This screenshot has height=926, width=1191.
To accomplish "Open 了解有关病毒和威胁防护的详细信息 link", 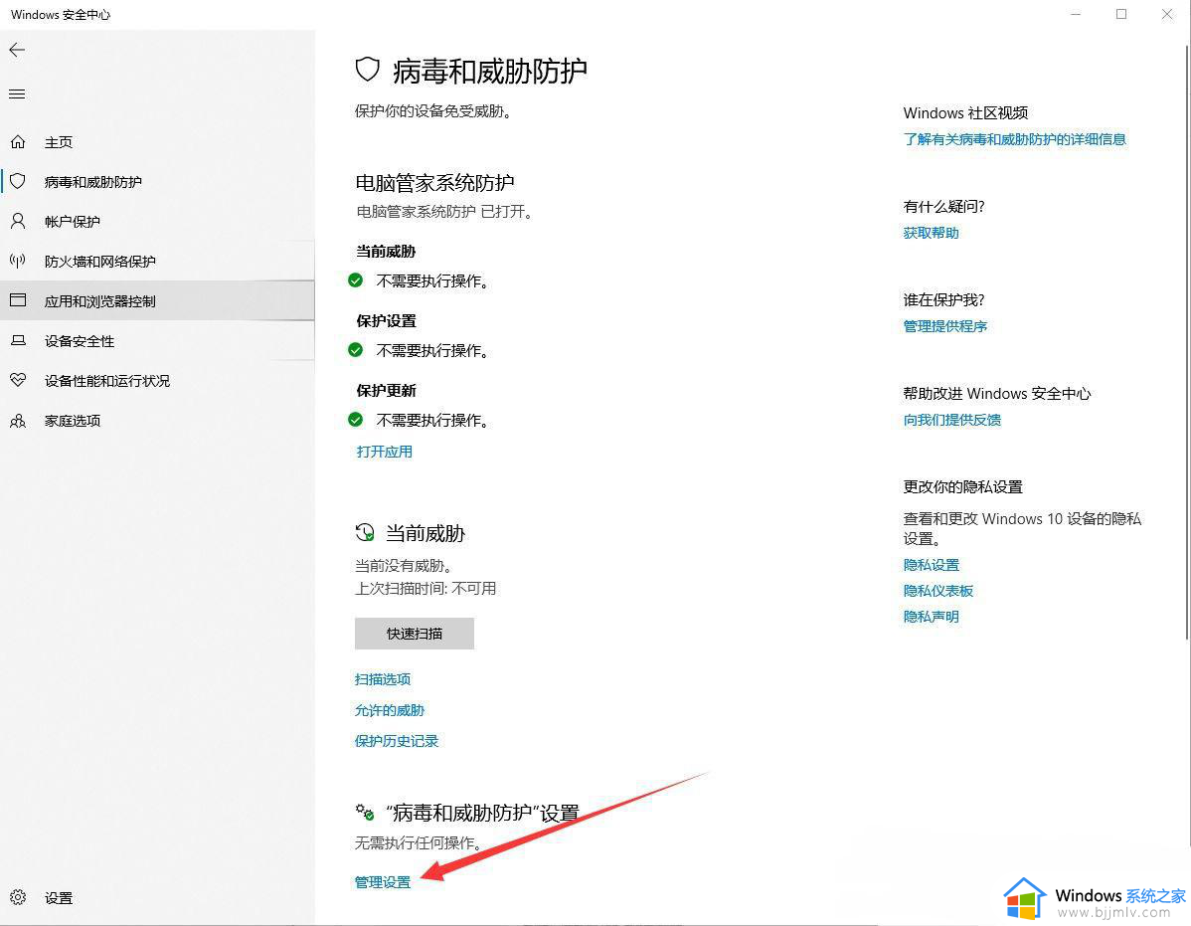I will pyautogui.click(x=1014, y=140).
